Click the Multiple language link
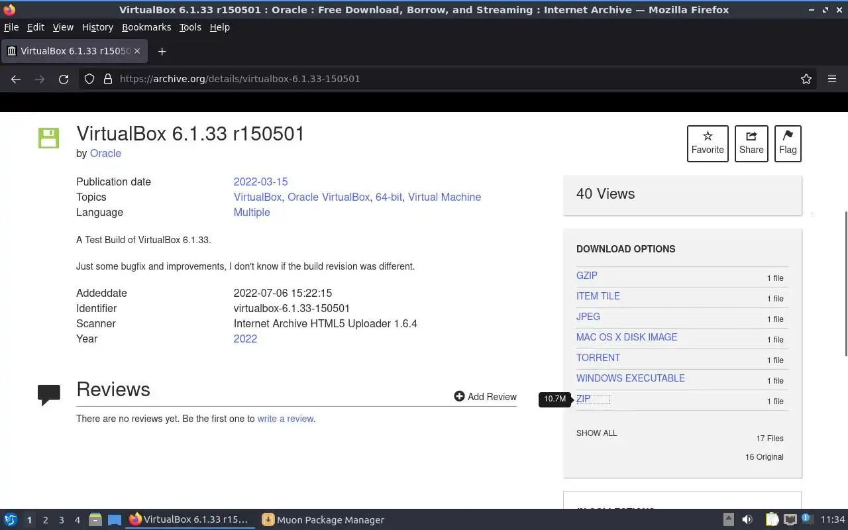Screen dimensions: 848x530 click(252, 212)
